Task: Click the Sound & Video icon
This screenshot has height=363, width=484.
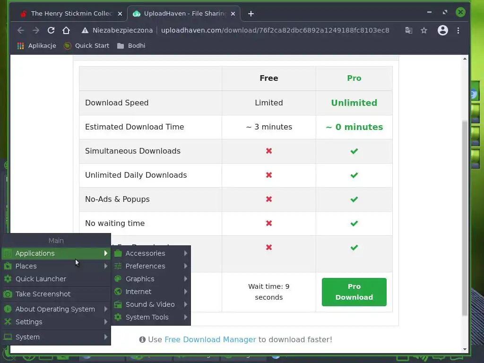Action: [118, 304]
